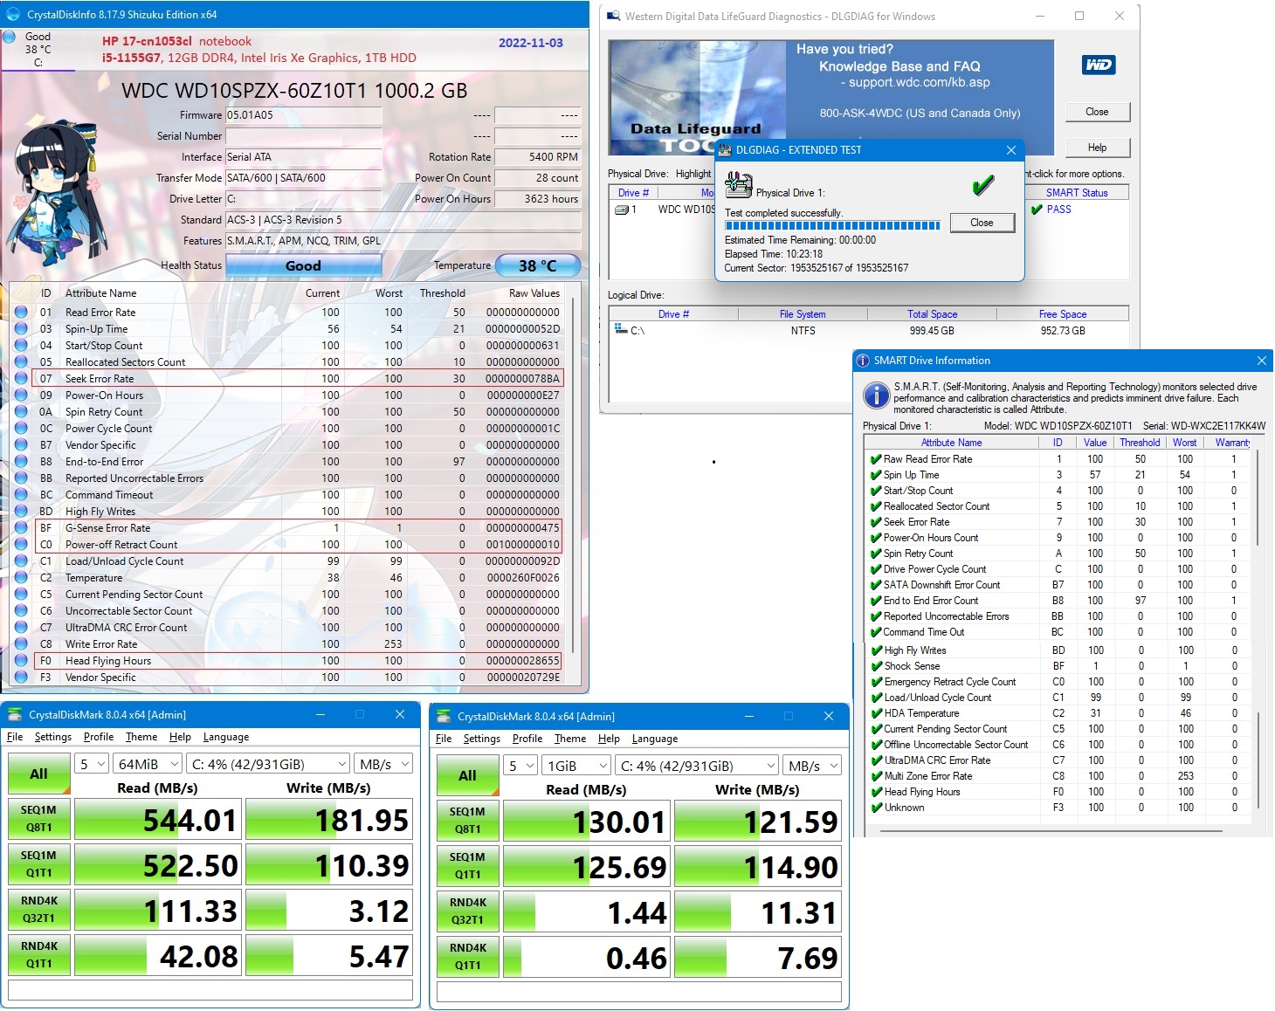This screenshot has width=1275, height=1011.
Task: Click the 5400 RPM Rotation Rate value
Action: click(538, 157)
